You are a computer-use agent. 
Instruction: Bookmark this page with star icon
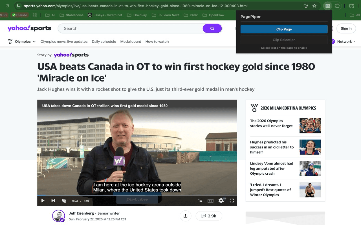pyautogui.click(x=314, y=6)
